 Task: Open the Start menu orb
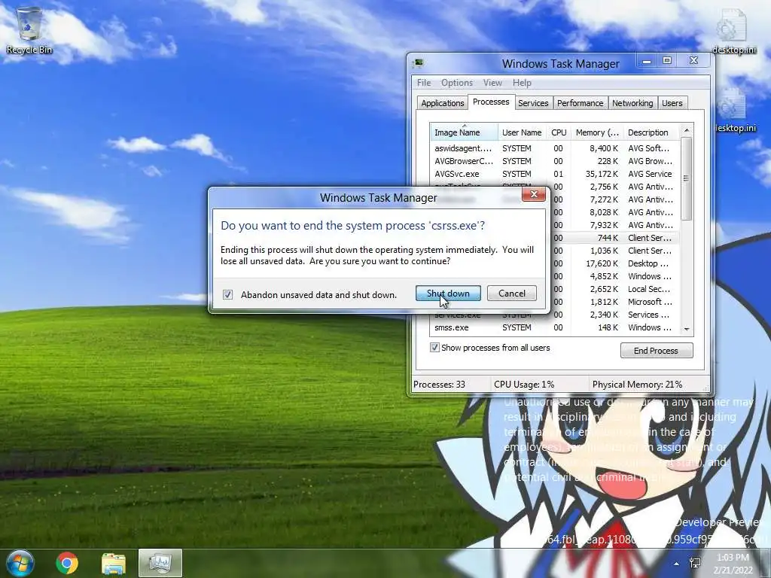click(x=20, y=563)
